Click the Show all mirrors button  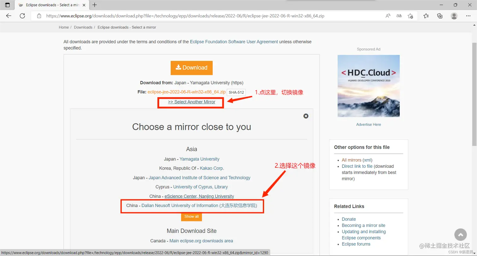(191, 217)
